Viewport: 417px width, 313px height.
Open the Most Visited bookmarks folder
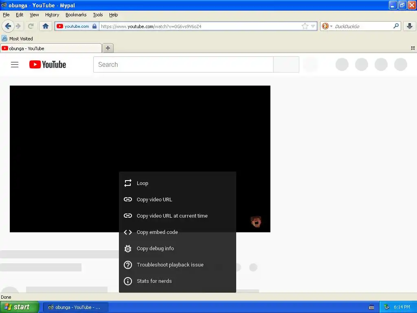[18, 39]
